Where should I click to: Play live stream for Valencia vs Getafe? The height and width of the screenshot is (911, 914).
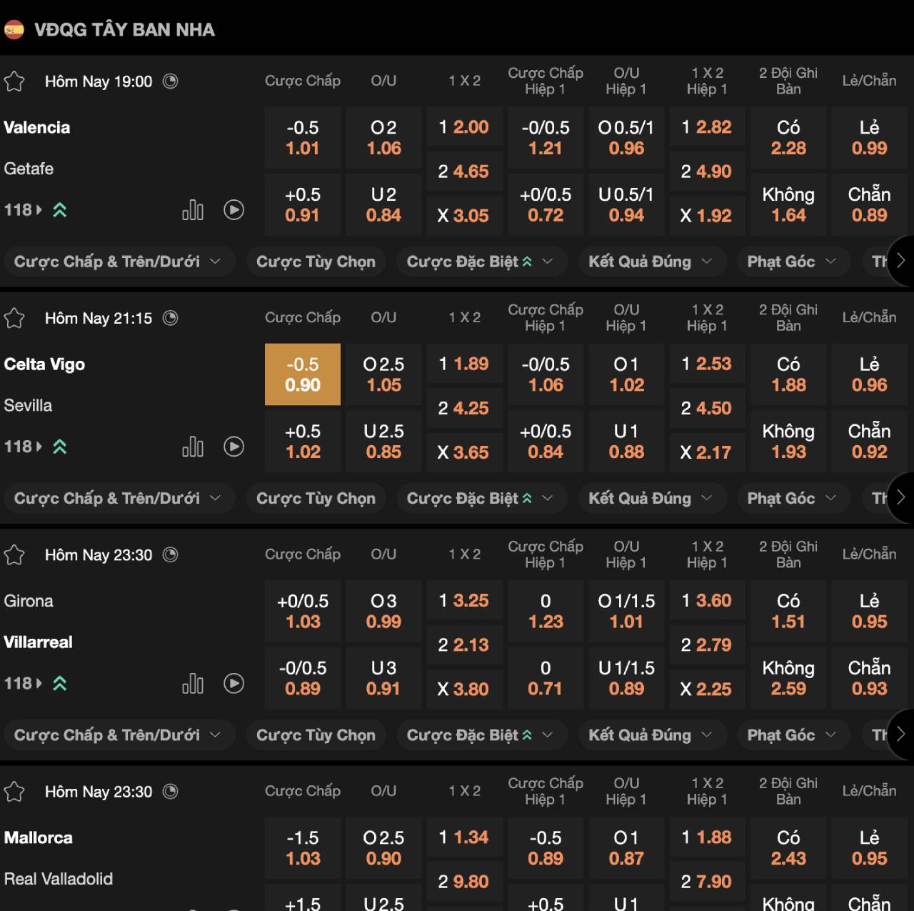(234, 210)
